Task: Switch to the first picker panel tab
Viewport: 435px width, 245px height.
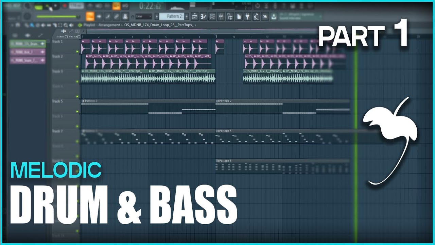Action: pyautogui.click(x=15, y=35)
